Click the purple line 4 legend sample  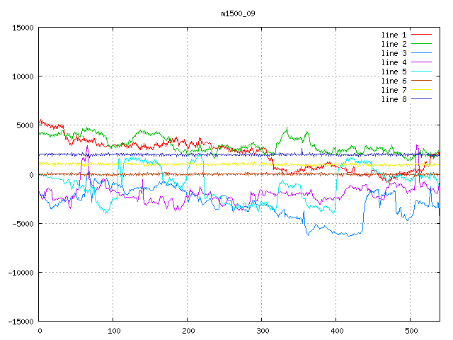point(422,62)
